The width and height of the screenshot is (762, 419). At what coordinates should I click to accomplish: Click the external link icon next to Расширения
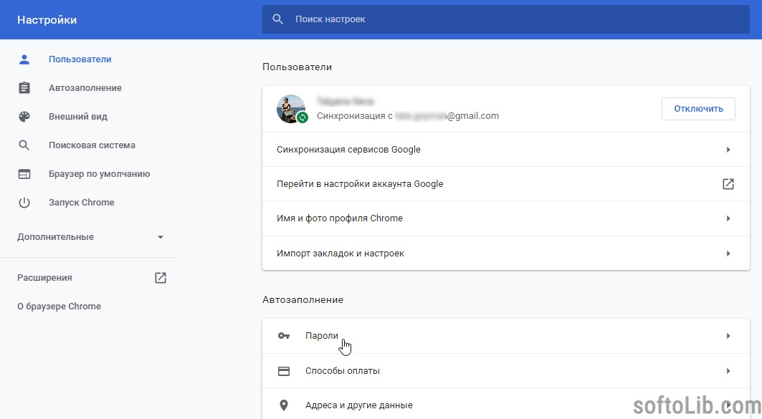coord(161,278)
